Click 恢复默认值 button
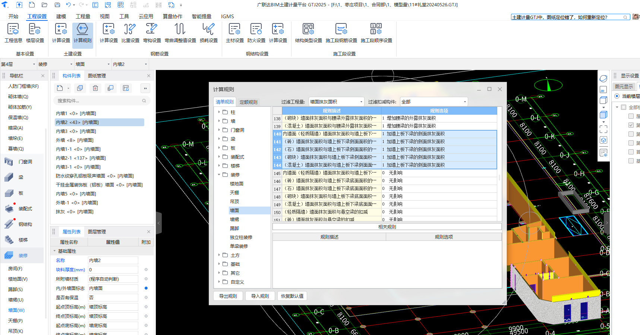This screenshot has height=335, width=640. coord(292,296)
